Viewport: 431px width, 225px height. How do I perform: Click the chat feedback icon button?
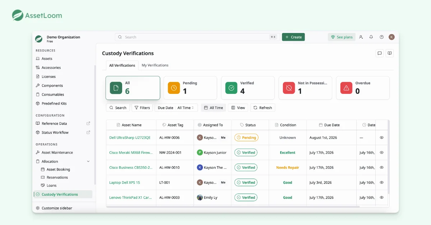click(x=379, y=53)
